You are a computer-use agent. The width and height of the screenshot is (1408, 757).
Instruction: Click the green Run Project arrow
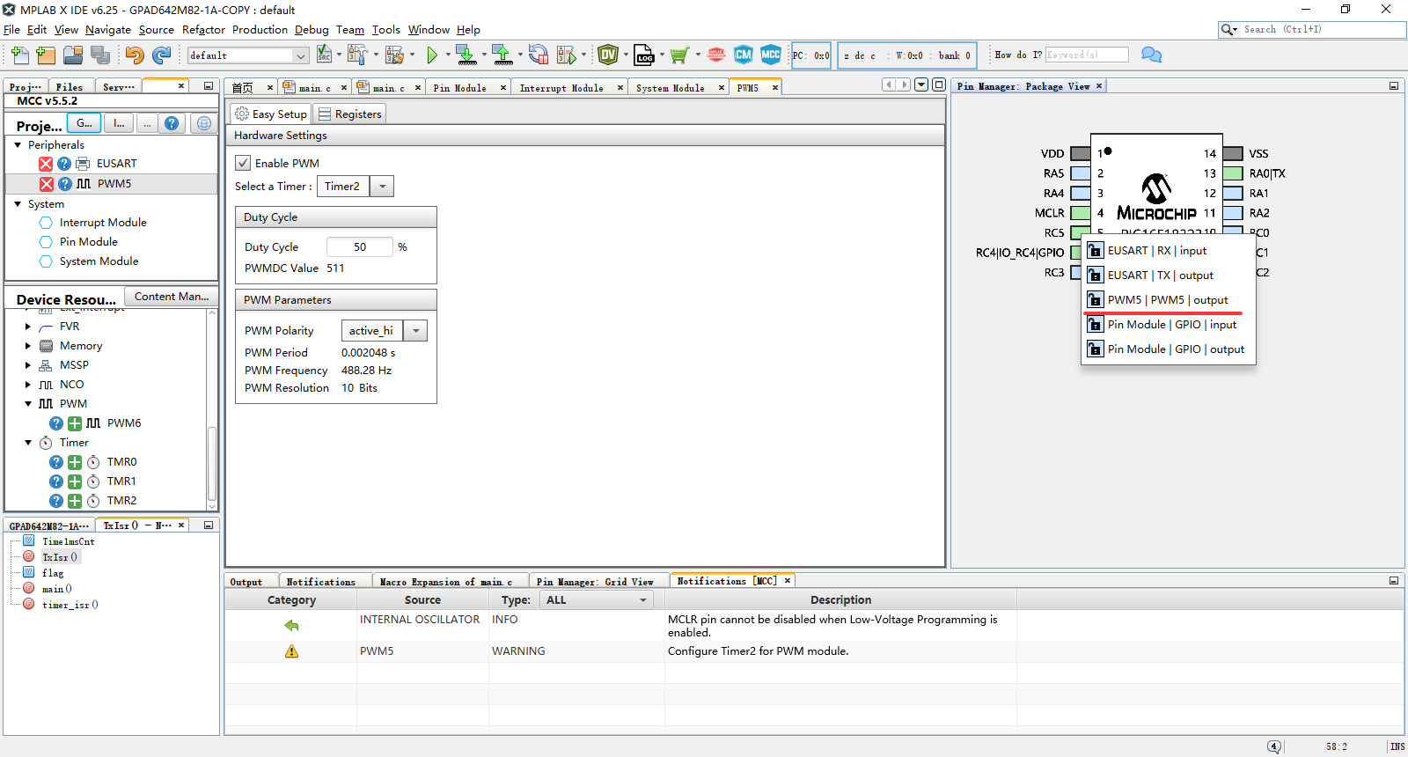pos(432,55)
